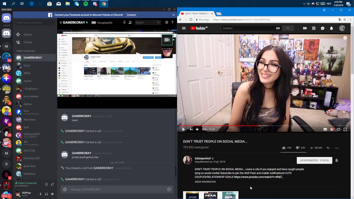Screen dimensions: 354x199
Task: Disconnect from the Discord video call
Action: [52, 184]
